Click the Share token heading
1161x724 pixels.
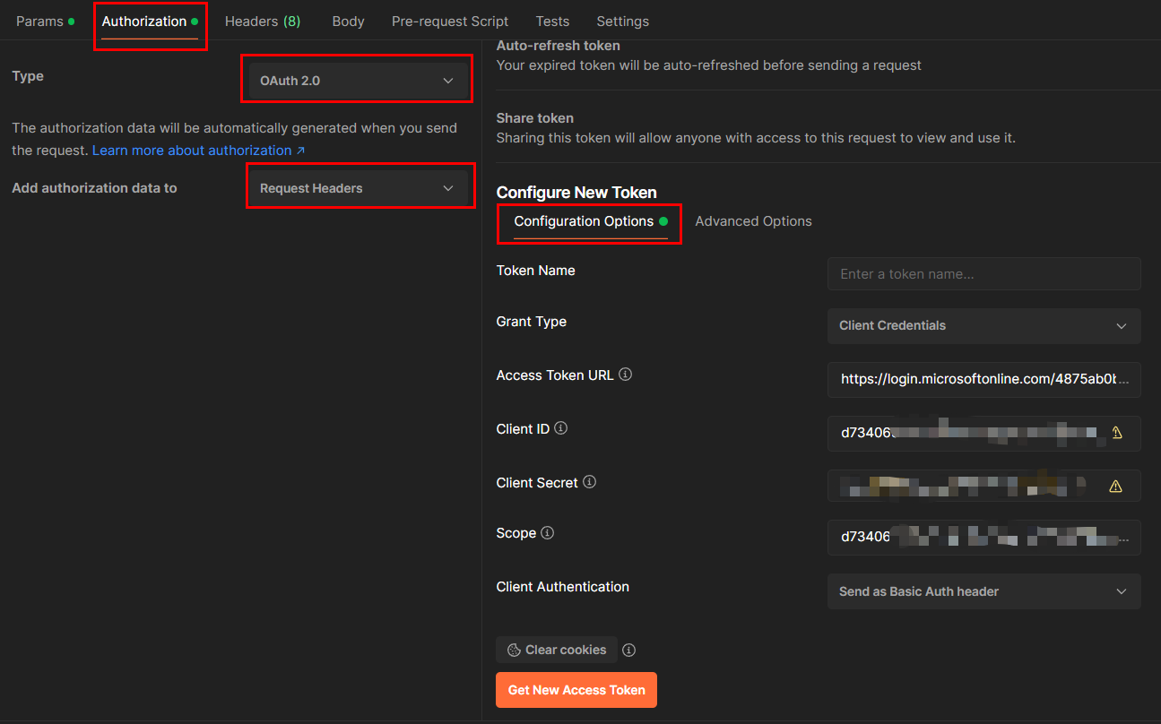pyautogui.click(x=535, y=118)
